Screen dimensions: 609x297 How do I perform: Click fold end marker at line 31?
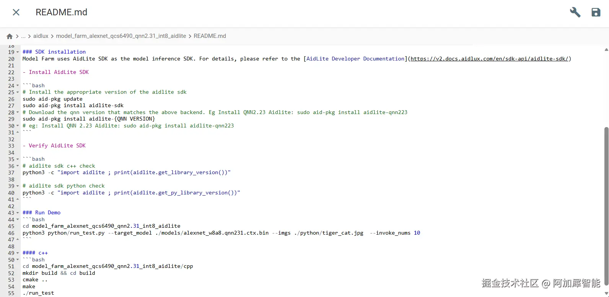tap(18, 132)
